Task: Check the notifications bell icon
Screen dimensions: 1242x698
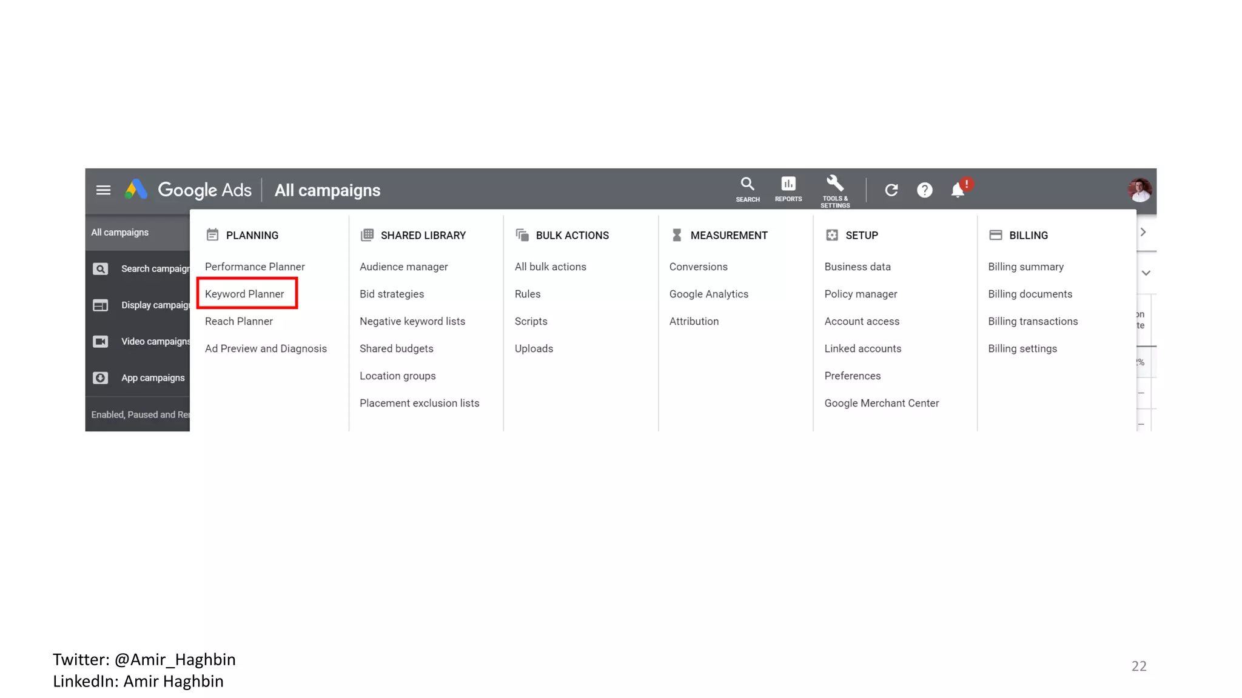Action: point(957,190)
